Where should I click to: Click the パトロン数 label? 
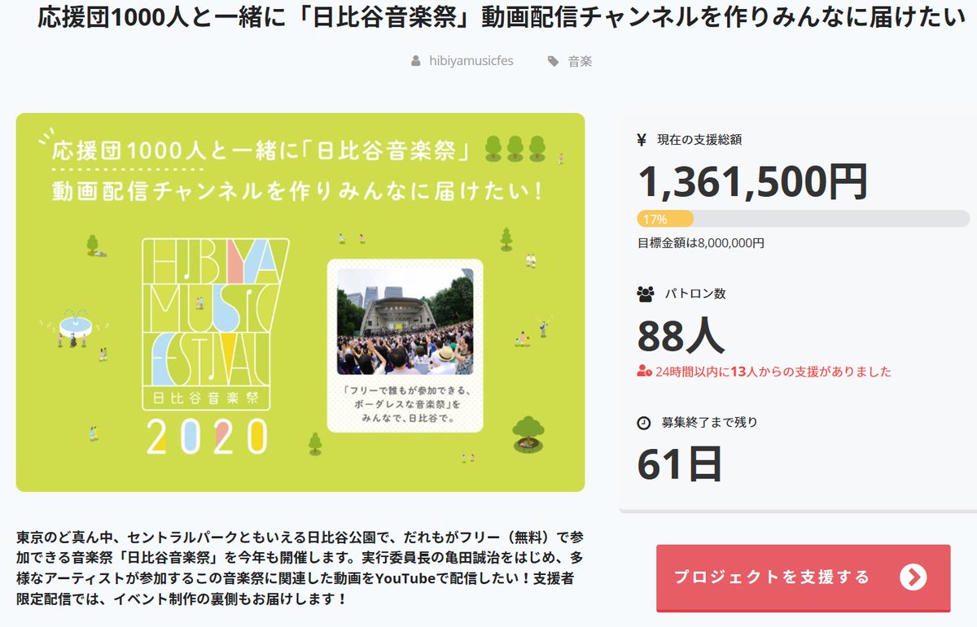pos(697,294)
